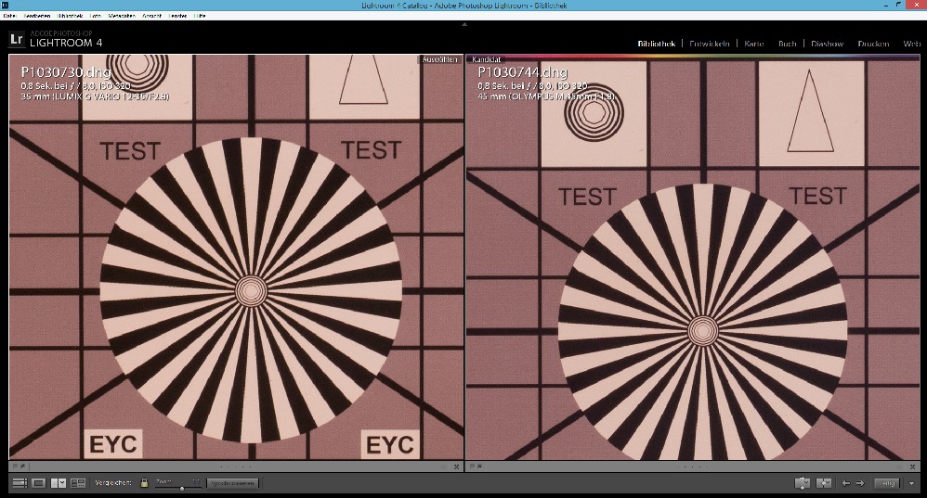Image resolution: width=927 pixels, height=498 pixels.
Task: Click the Synchronisieren button
Action: coord(232,483)
